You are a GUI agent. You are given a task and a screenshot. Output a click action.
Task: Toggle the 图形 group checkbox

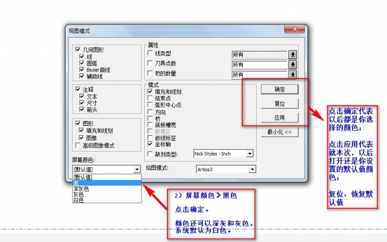(x=78, y=123)
